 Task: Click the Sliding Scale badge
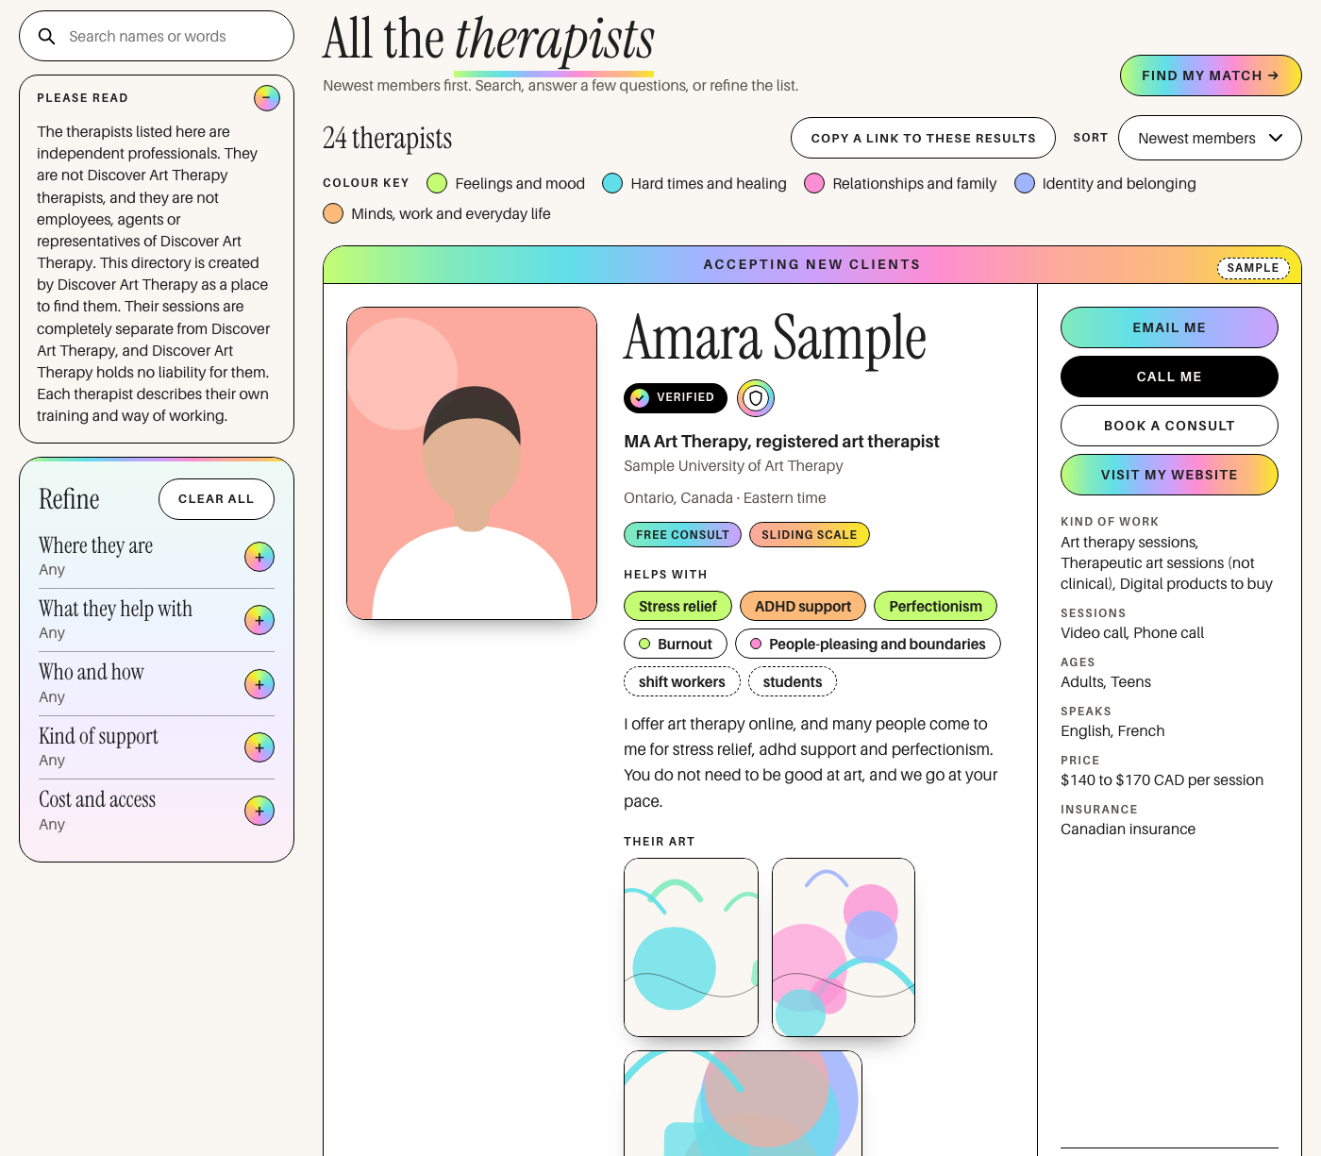(x=810, y=535)
